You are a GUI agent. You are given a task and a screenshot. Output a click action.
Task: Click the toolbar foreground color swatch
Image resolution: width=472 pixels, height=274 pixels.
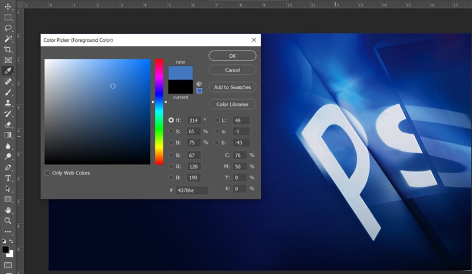coord(5,250)
